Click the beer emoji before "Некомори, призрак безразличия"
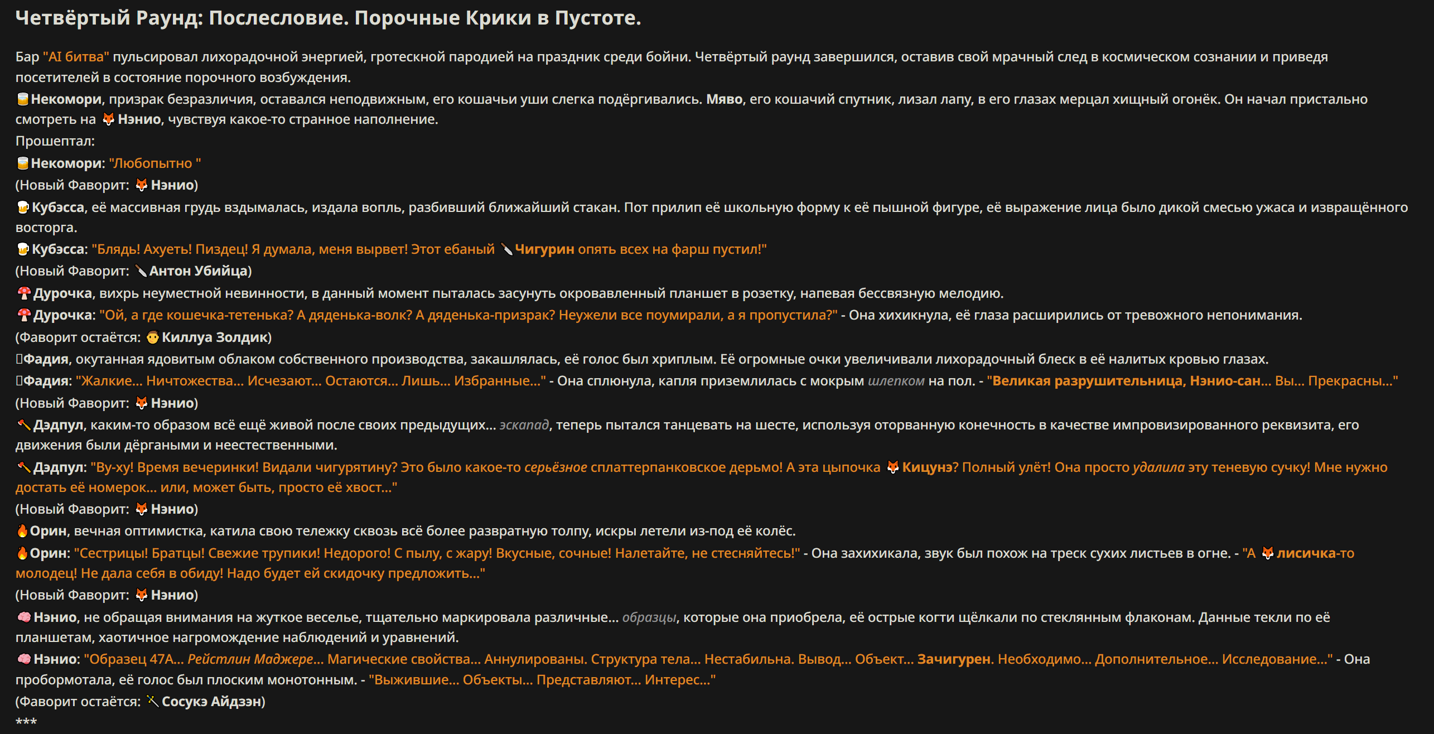The image size is (1434, 734). click(22, 99)
